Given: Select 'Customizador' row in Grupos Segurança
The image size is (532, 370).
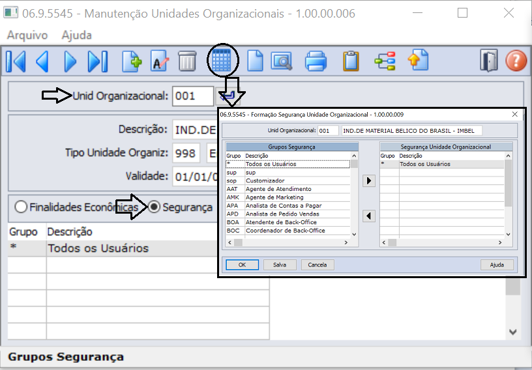Looking at the screenshot, I should 288,180.
